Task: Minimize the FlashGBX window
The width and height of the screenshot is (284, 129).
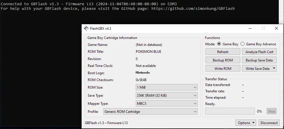Action: [x=250, y=28]
